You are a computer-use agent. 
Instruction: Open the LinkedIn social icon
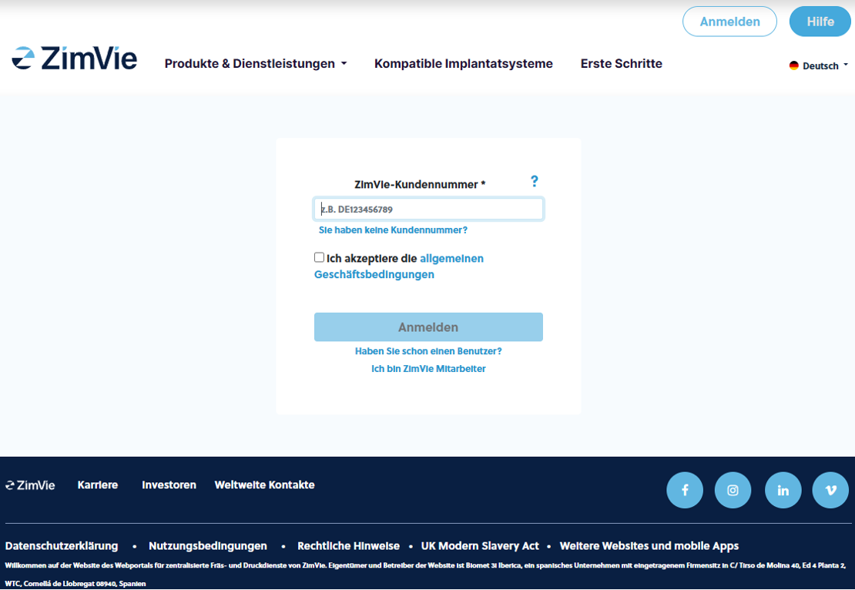pos(783,490)
